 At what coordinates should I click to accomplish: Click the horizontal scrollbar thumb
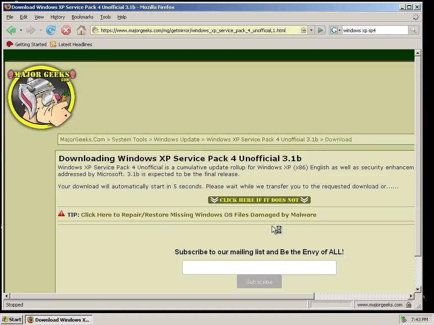(x=162, y=296)
